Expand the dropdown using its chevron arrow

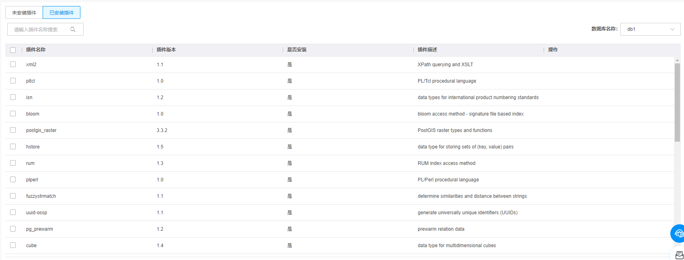click(672, 29)
